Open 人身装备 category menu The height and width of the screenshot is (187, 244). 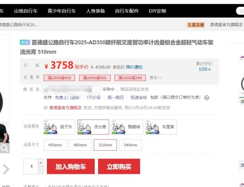pyautogui.click(x=96, y=11)
